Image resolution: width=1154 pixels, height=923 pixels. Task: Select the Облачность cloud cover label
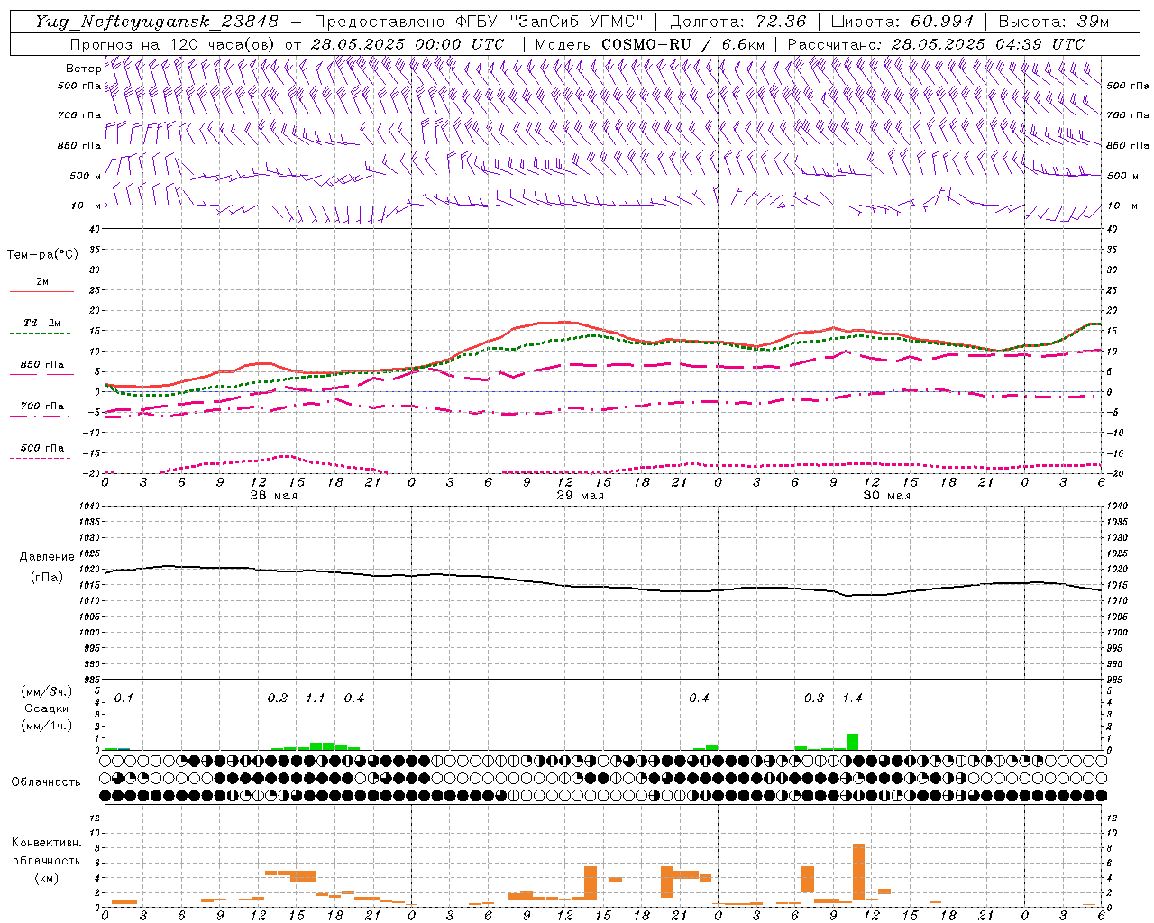[46, 782]
